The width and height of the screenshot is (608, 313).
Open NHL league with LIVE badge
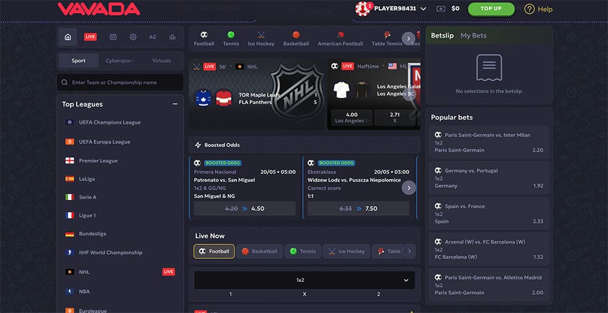pos(120,272)
